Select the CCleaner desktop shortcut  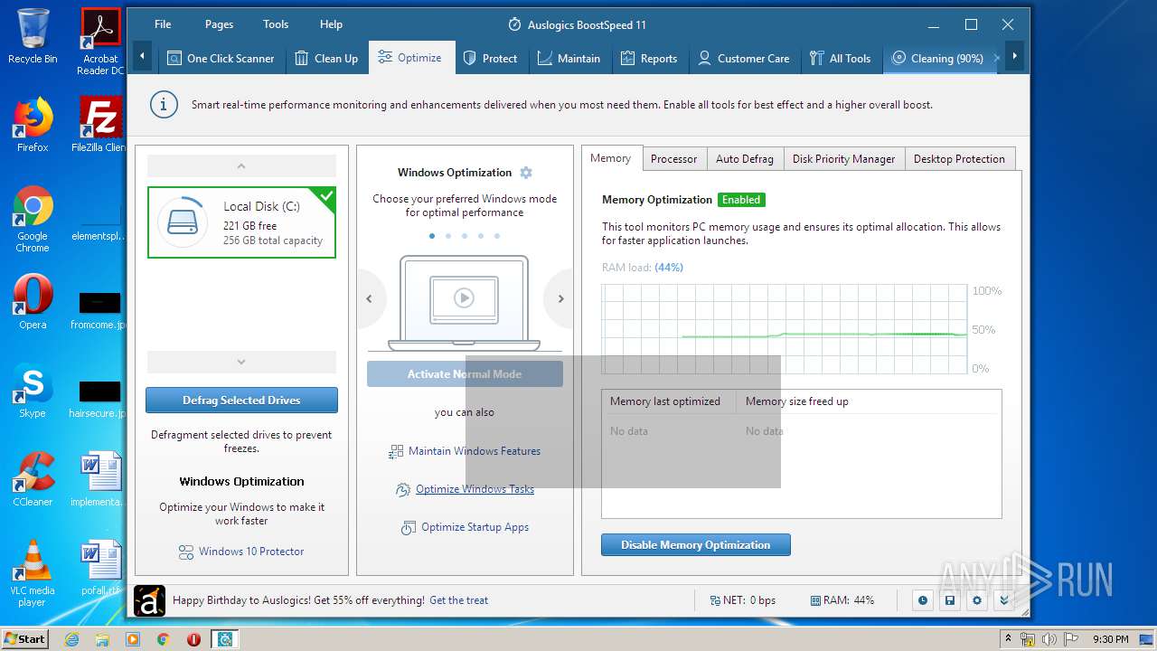pyautogui.click(x=33, y=479)
